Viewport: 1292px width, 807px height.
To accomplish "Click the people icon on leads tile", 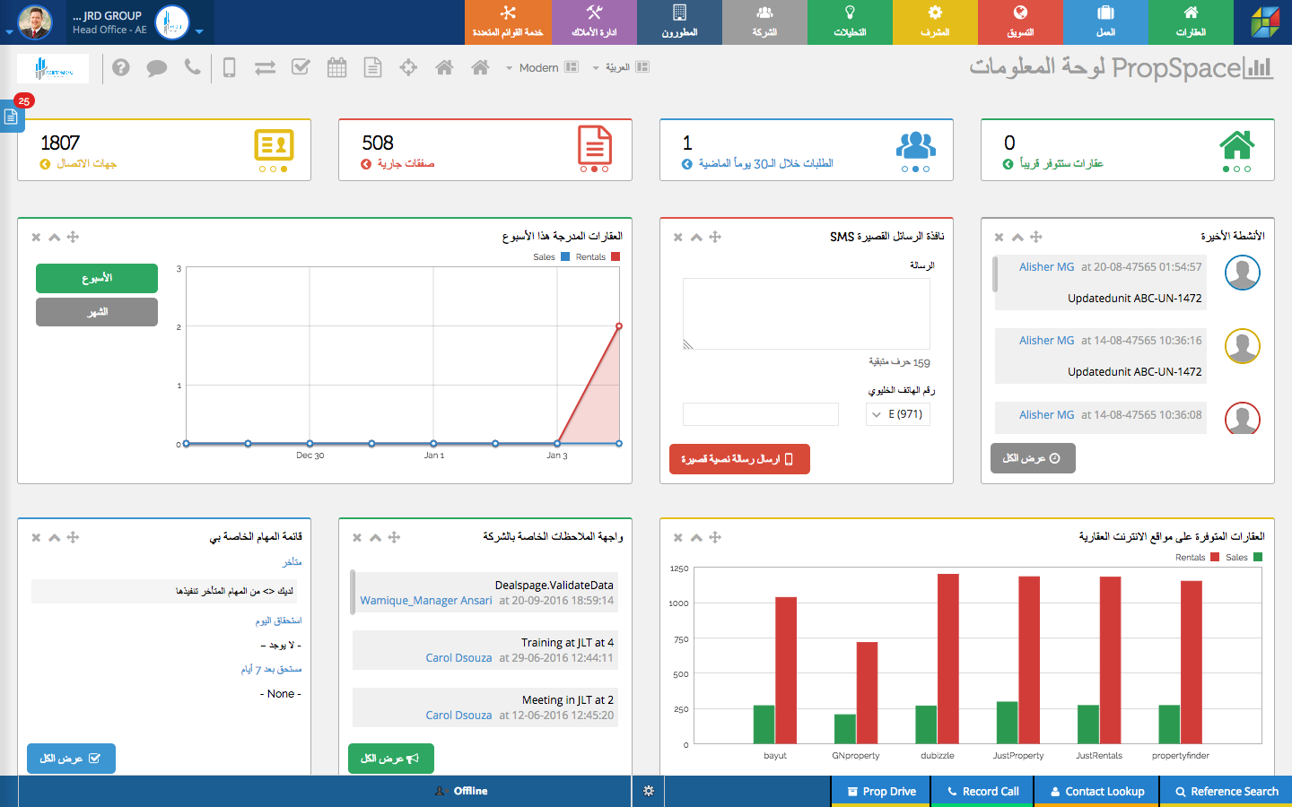I will [916, 145].
